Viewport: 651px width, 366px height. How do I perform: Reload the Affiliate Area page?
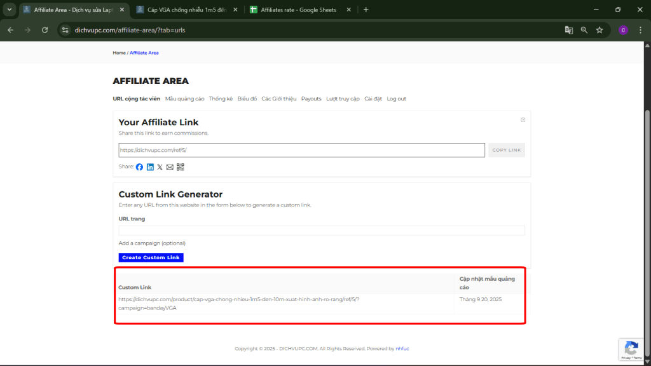tap(45, 30)
